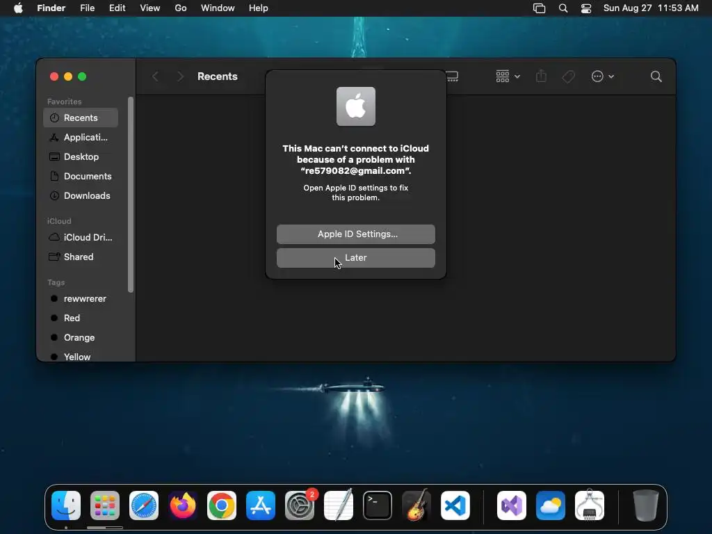Click the Finder window search icon
712x534 pixels.
[656, 76]
